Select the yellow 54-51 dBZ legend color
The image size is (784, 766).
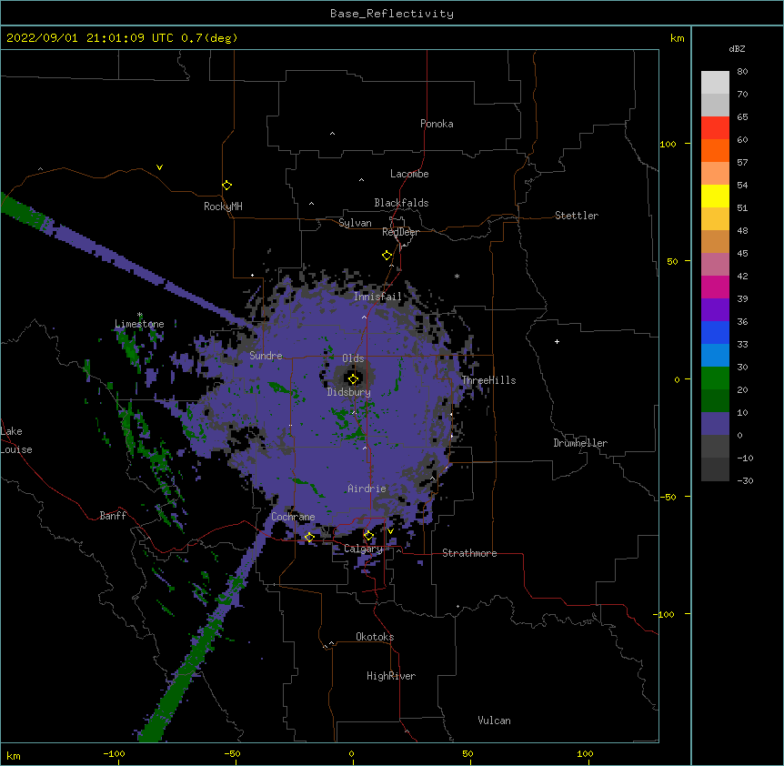715,196
